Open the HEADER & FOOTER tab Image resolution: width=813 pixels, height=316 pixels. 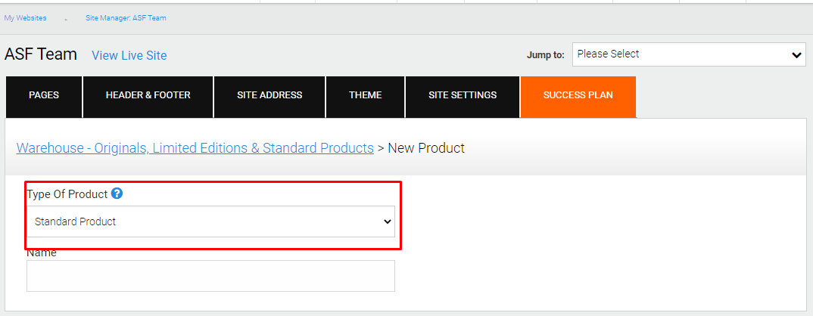click(x=148, y=97)
